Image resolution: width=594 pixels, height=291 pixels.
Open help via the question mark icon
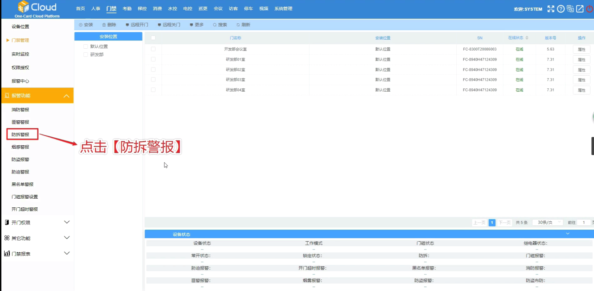tap(560, 9)
